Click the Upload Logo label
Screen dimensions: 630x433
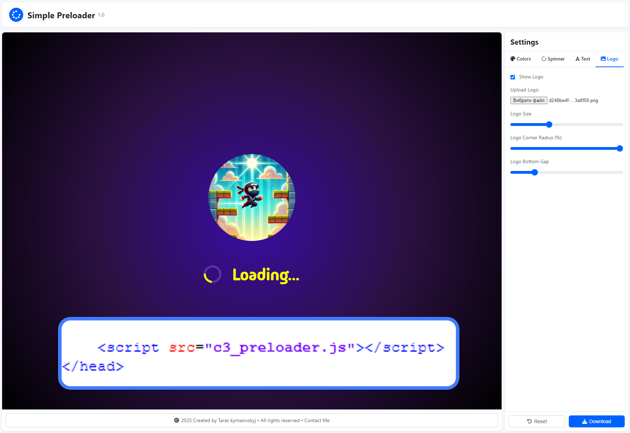coord(524,90)
